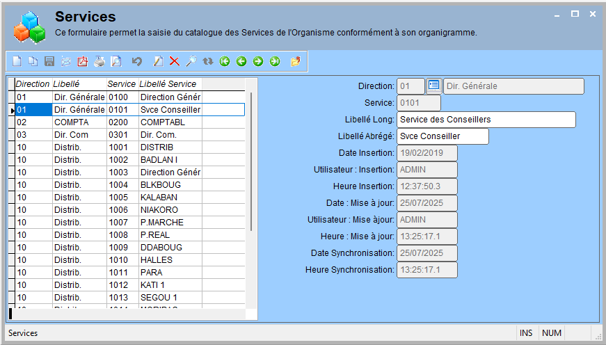Open the Direction lookup list button
Screen dimensions: 606x345
coord(433,86)
